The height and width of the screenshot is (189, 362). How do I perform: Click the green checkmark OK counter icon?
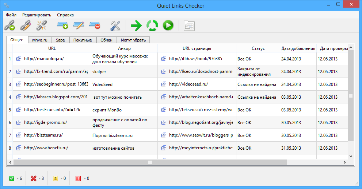point(12,178)
